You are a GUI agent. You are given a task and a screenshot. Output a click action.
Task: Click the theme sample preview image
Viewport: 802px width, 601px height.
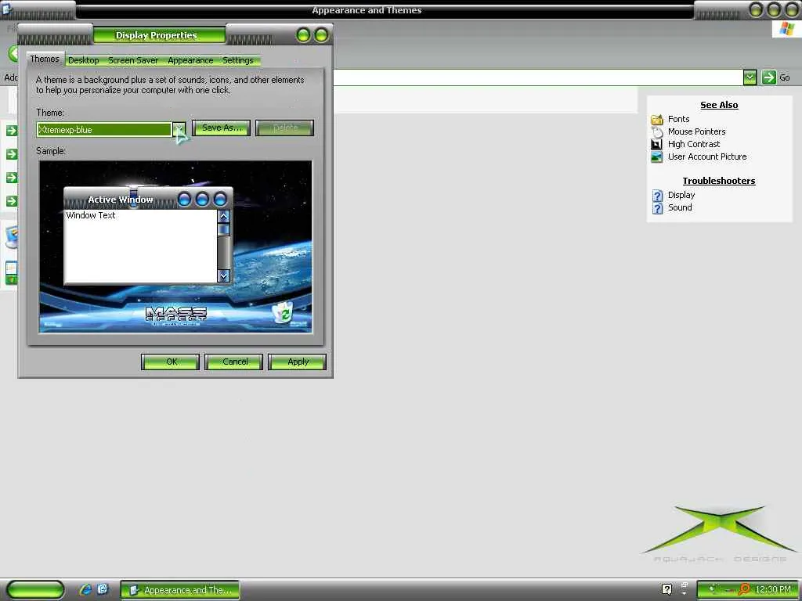pyautogui.click(x=175, y=247)
